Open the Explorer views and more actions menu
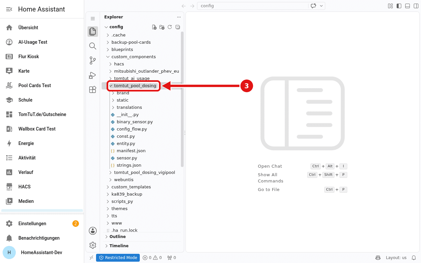 pos(179,17)
